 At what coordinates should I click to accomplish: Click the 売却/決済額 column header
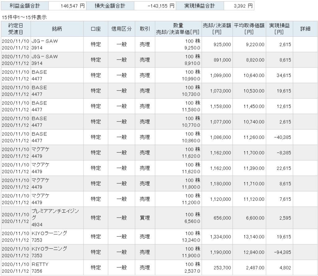[217, 29]
